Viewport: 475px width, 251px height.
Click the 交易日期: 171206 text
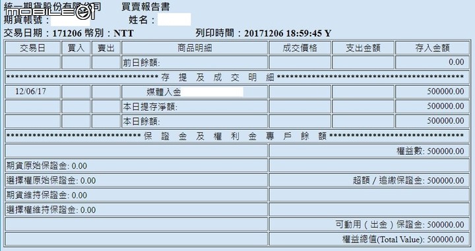click(43, 33)
